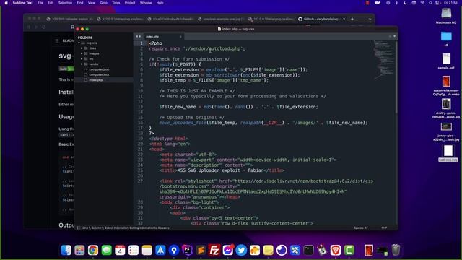Screen dimensions: 462x260
Task: Open the tab list dropdown arrow in Sublime
Action: click(395, 36)
